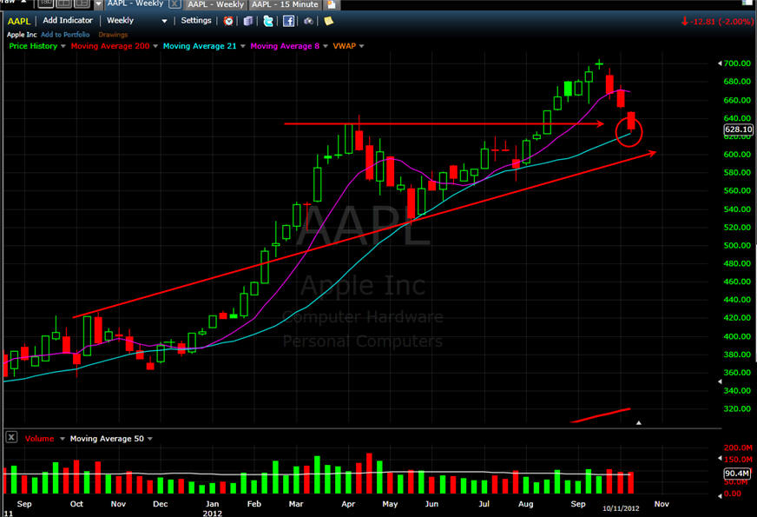Expand the Moving Average 8 dropdown

pos(326,46)
